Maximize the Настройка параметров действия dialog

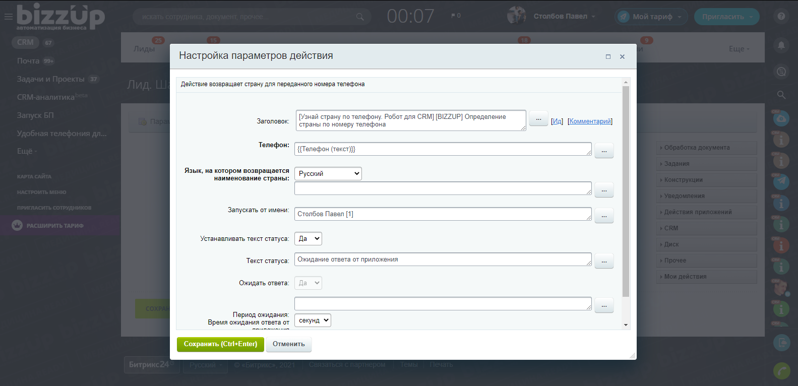608,57
